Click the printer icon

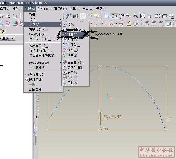point(1,16)
